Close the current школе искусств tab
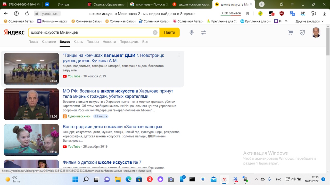 (251, 4)
